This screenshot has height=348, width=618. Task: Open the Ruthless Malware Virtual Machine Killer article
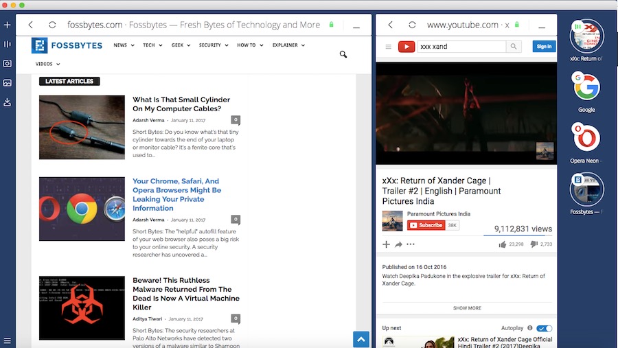point(186,294)
